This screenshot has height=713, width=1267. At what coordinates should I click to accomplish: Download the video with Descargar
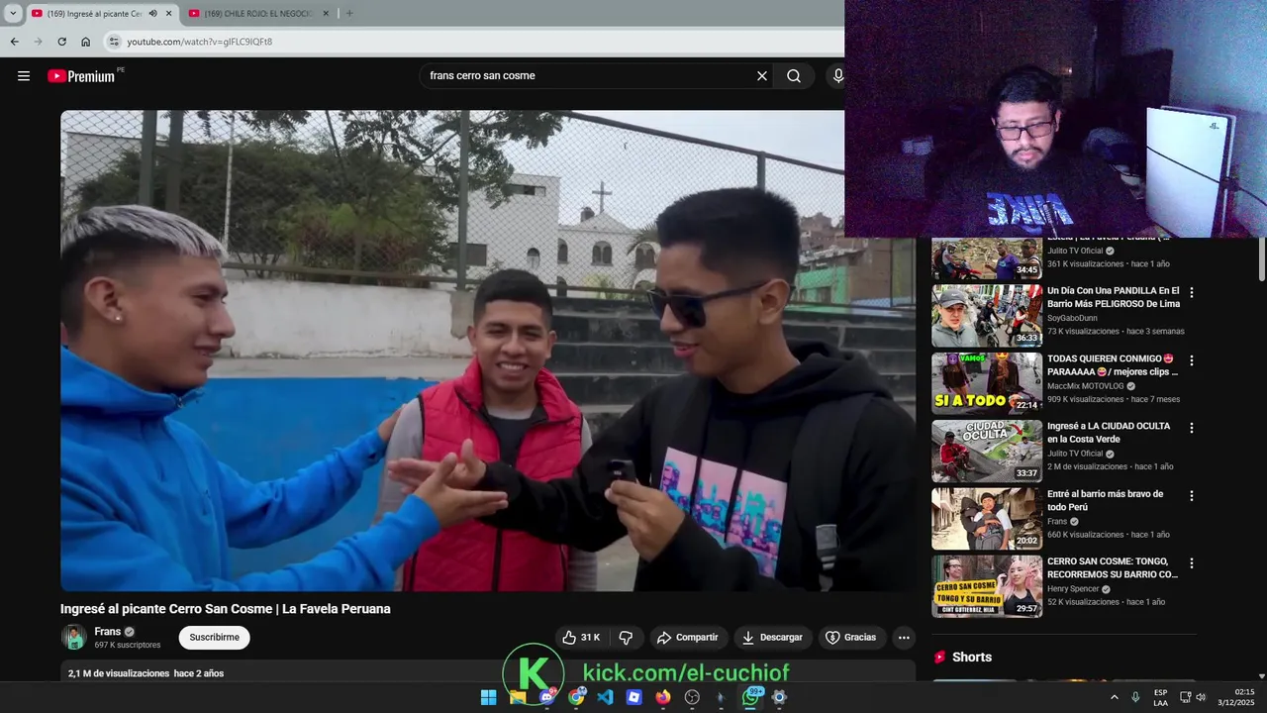(772, 638)
